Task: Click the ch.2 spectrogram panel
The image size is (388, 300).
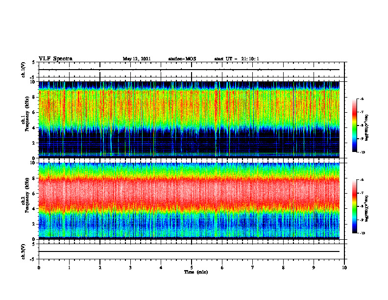Action: click(189, 201)
